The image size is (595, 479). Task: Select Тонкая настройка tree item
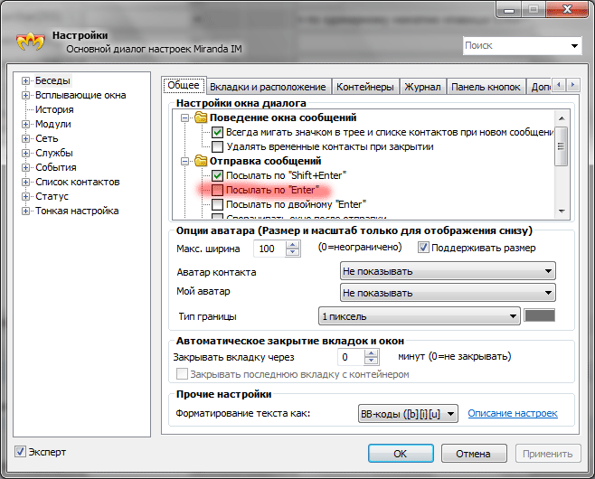(77, 211)
